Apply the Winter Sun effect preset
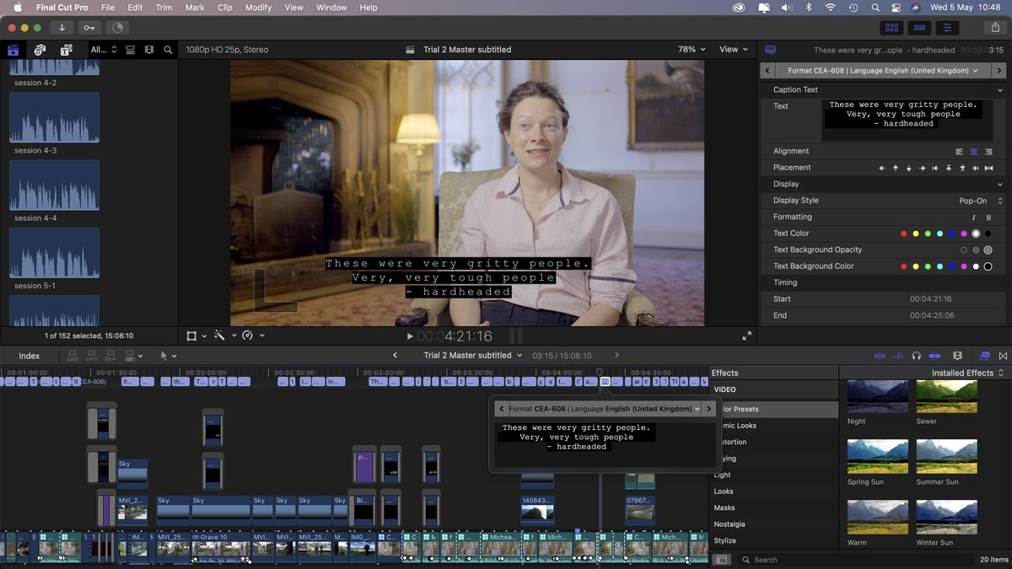 [946, 516]
